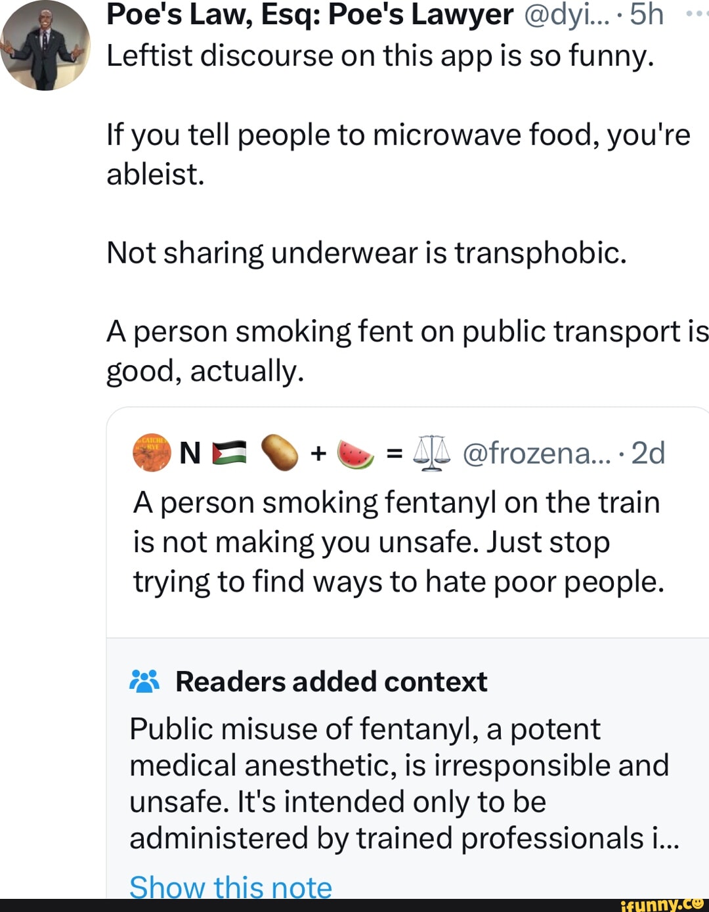Click the ifunny.co watermark logo

click(661, 905)
